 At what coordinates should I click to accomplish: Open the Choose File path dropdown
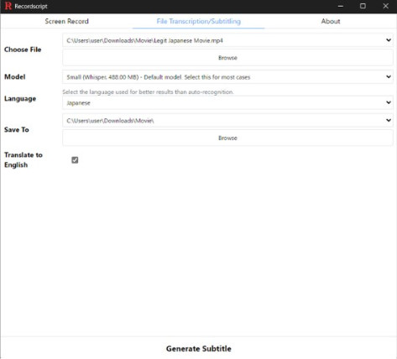[x=227, y=40]
